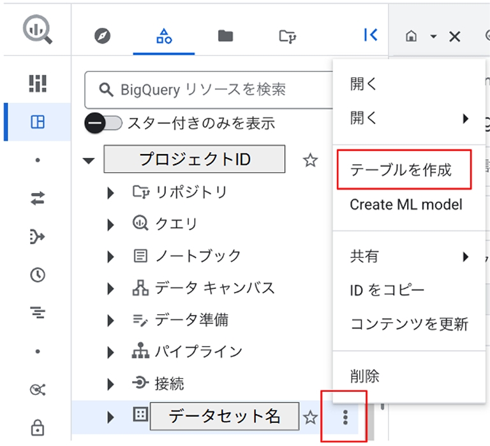This screenshot has width=490, height=446.
Task: Star the データセット名 dataset
Action: pos(310,418)
